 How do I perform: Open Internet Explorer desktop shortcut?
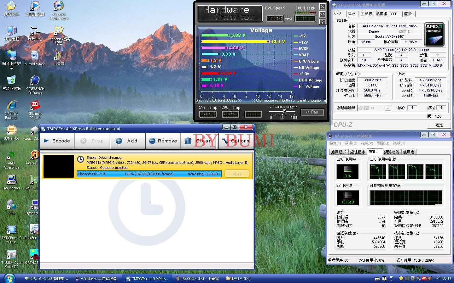pyautogui.click(x=11, y=110)
